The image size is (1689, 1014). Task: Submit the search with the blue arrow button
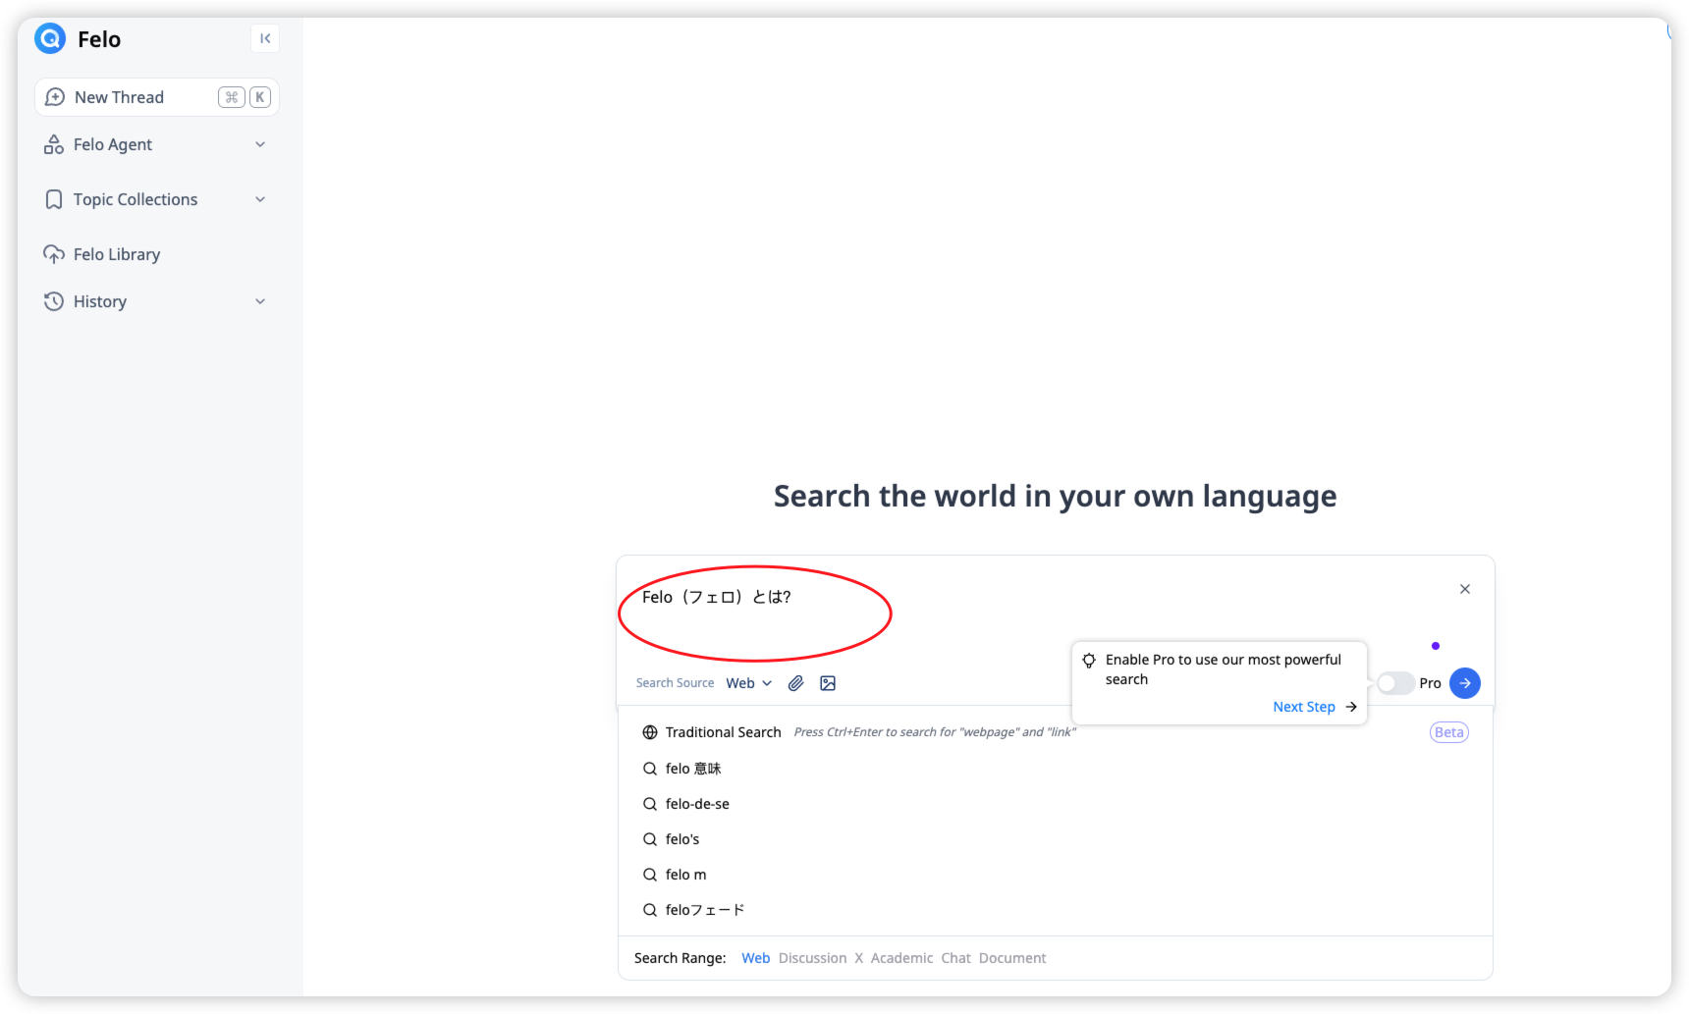(x=1465, y=683)
